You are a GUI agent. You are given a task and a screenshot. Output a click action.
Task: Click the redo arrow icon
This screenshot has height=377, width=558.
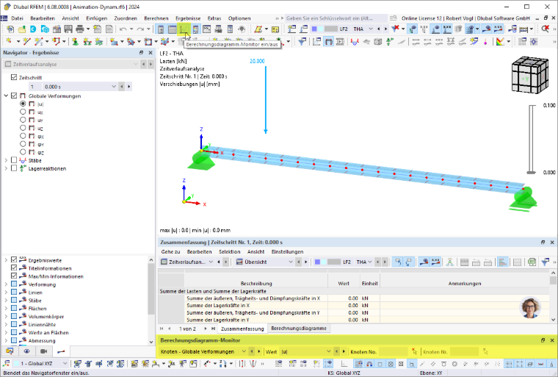140,29
